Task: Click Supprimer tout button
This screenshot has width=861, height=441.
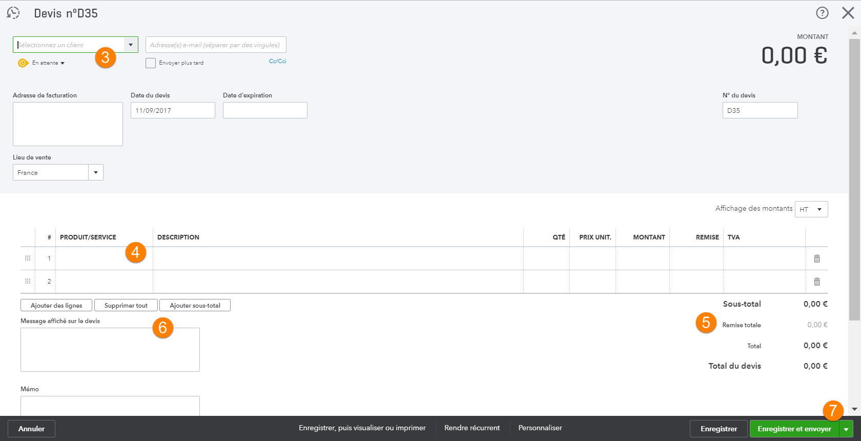Action: pos(126,305)
